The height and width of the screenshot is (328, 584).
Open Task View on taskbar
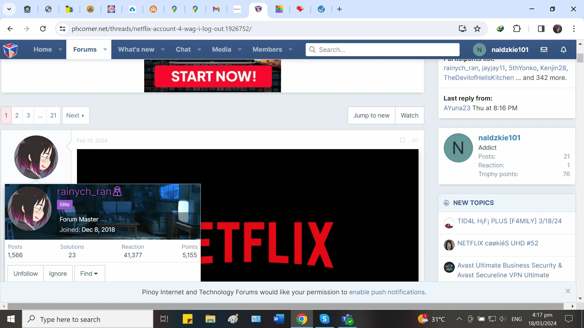point(164,319)
